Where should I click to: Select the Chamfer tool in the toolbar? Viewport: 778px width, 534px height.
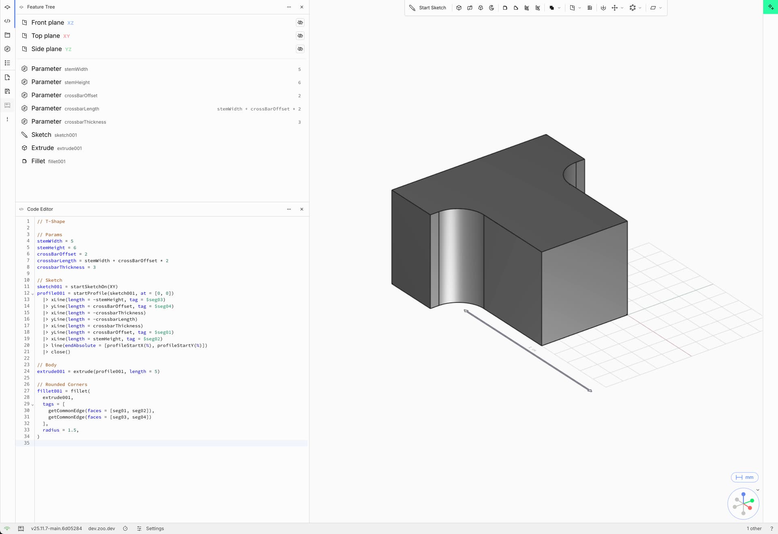pos(516,8)
